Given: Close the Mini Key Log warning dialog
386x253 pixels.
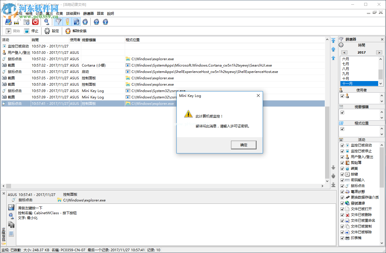Looking at the screenshot, I should (x=258, y=96).
